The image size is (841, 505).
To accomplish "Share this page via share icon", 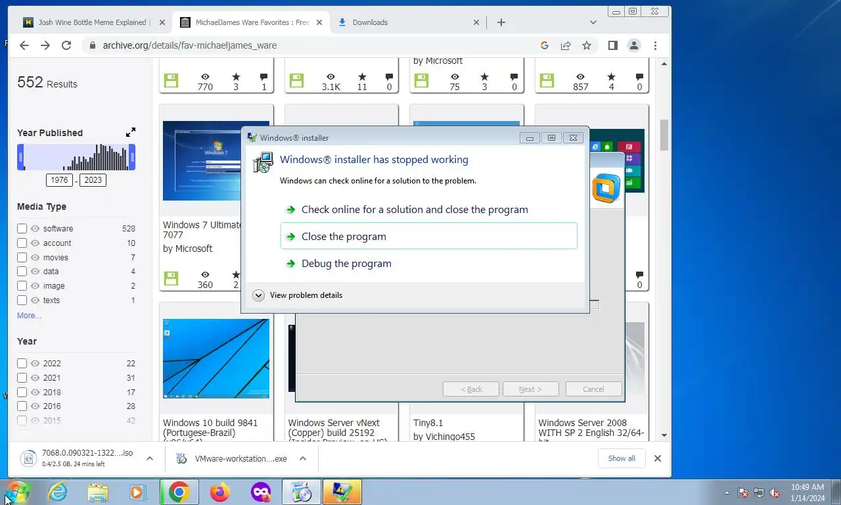I will click(566, 45).
